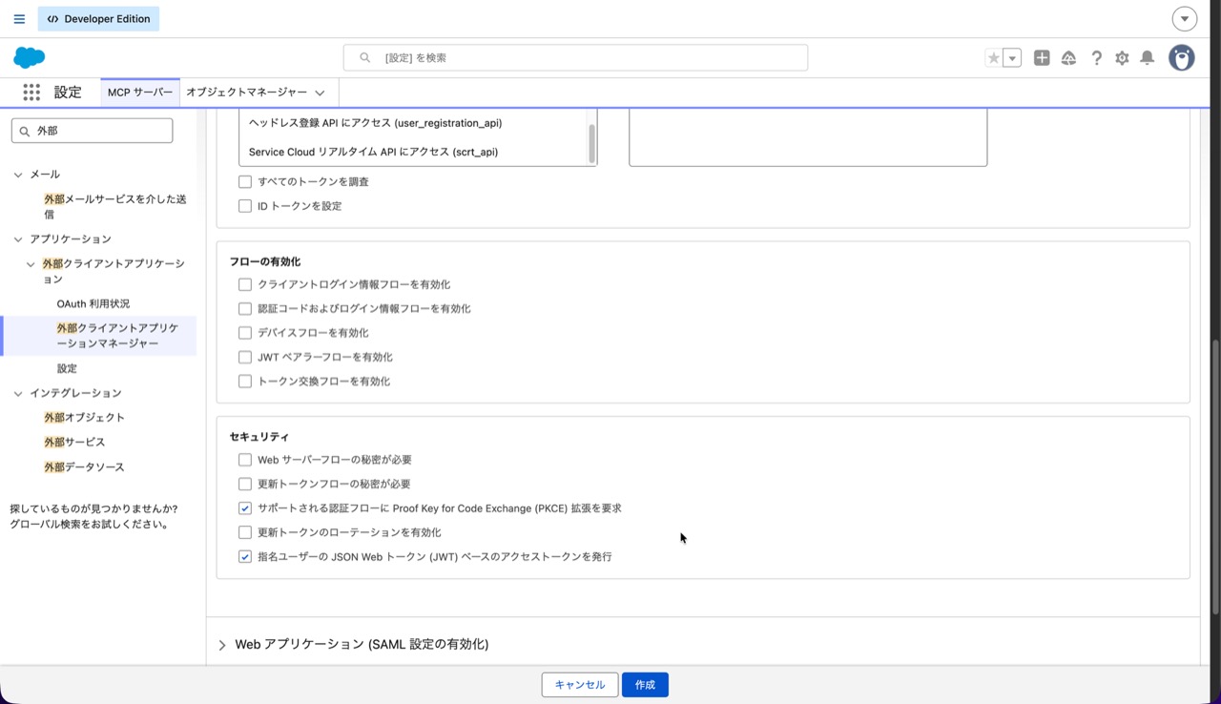Collapse the インテグレーション tree section
The image size is (1221, 704).
pyautogui.click(x=18, y=393)
